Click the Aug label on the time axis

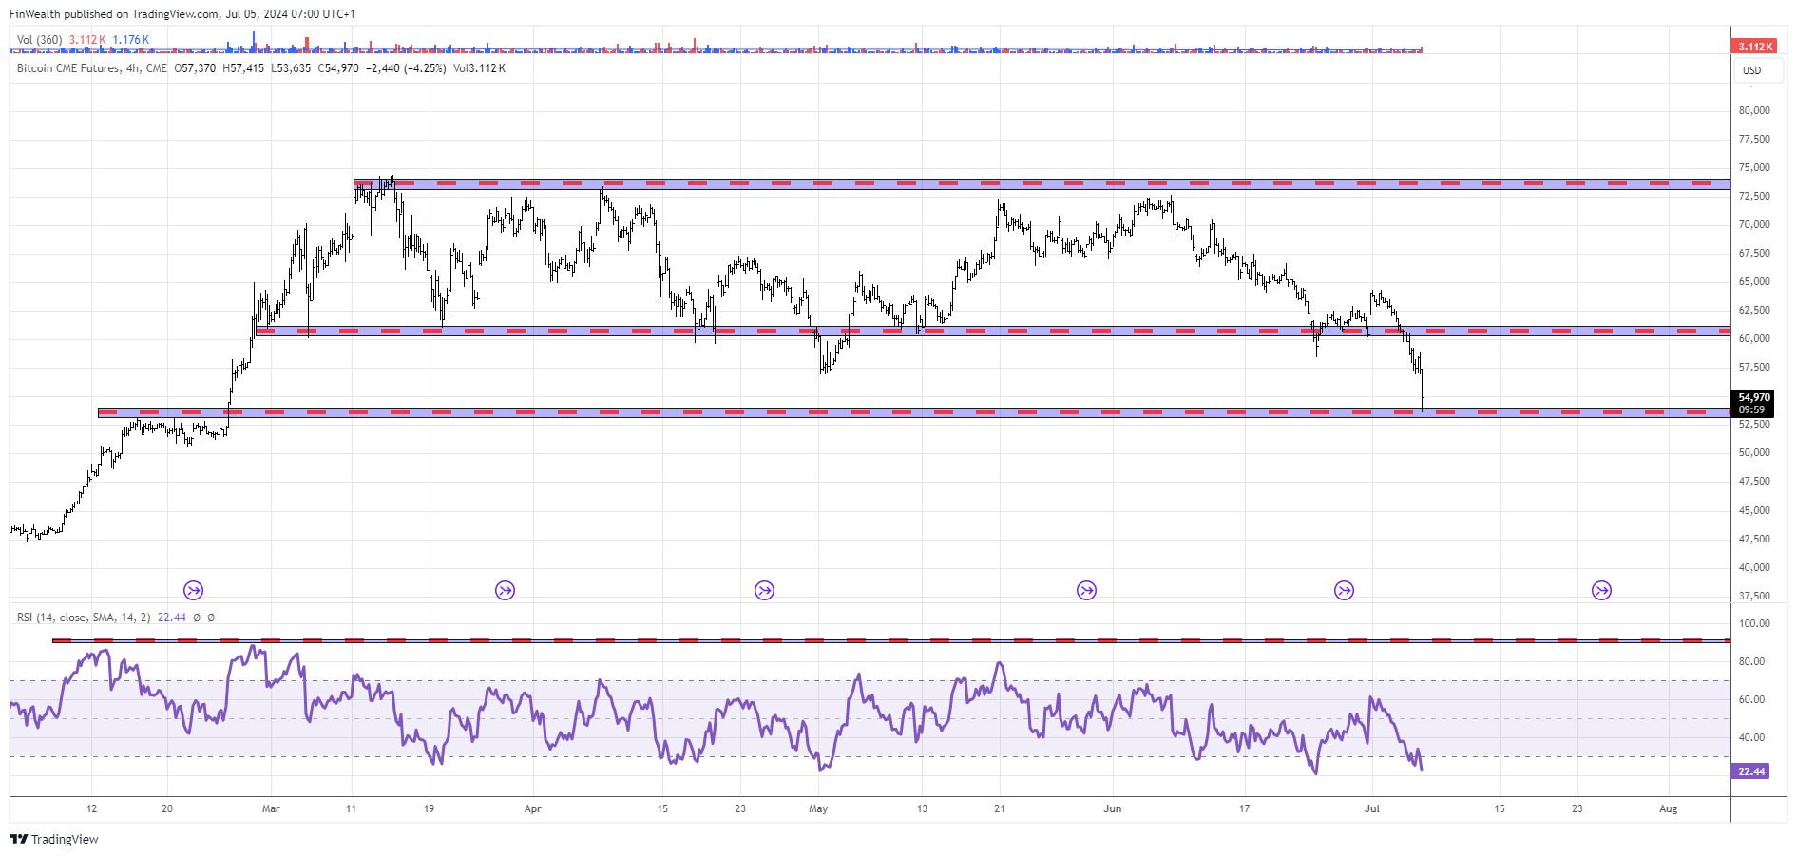click(x=1668, y=809)
